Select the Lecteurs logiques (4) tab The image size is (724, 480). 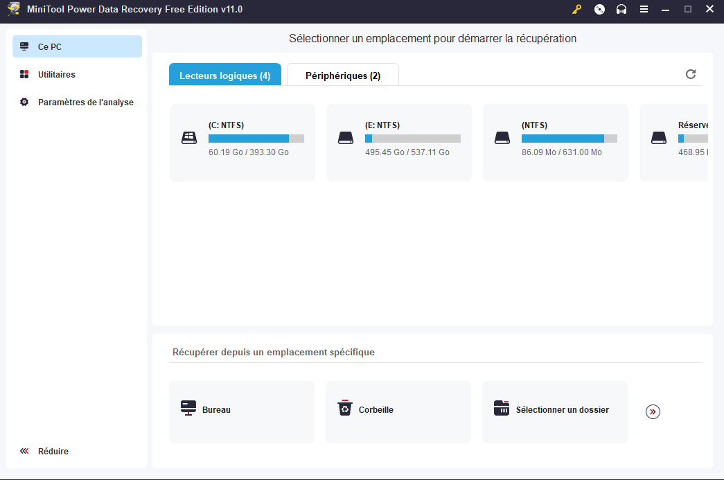[224, 75]
